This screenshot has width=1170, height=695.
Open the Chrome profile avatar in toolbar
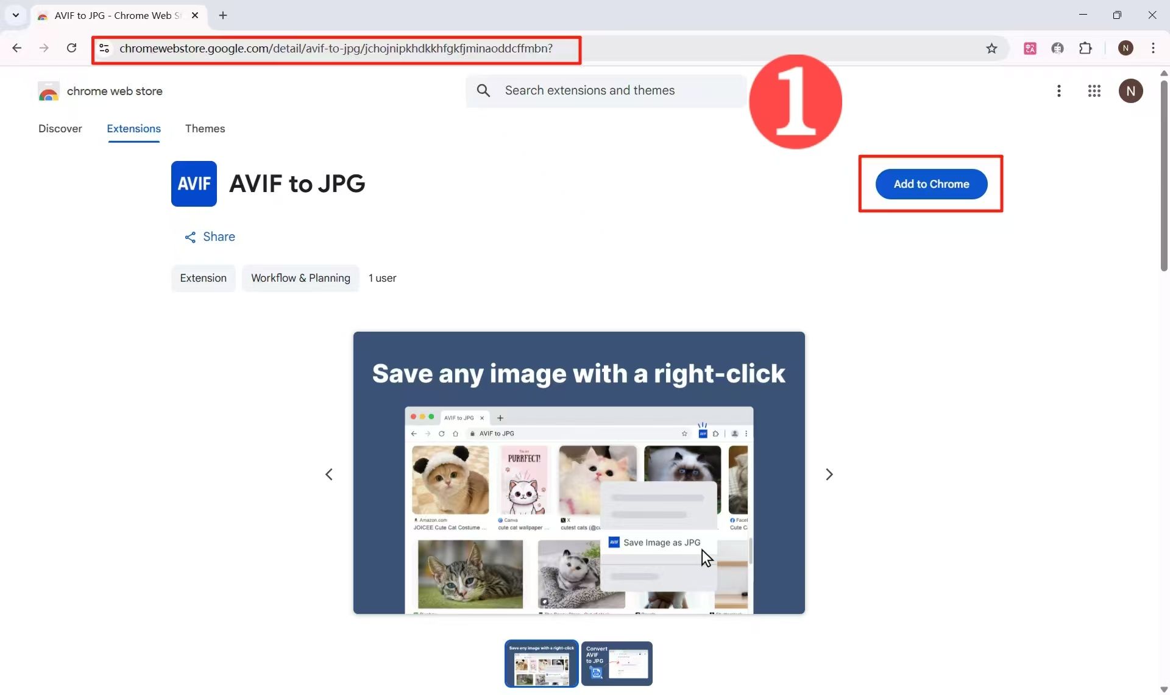(1126, 48)
